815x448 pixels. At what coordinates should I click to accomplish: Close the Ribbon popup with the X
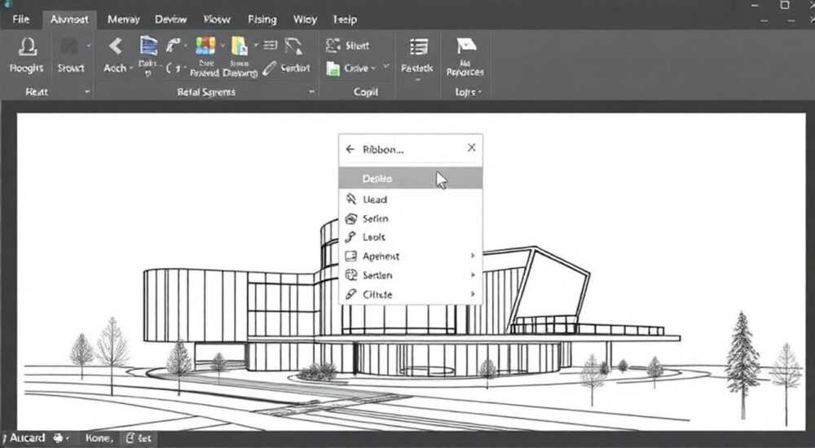pos(471,147)
